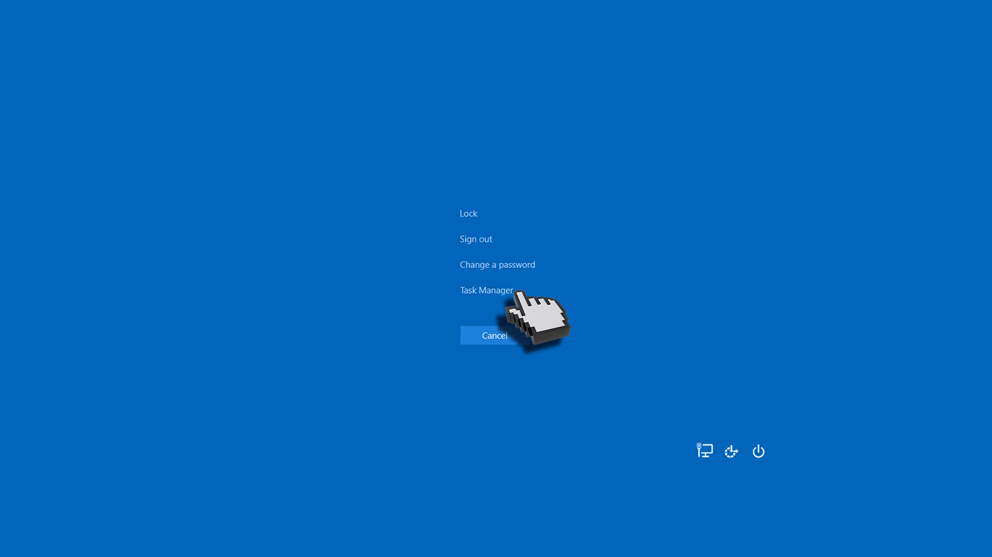The image size is (992, 557).
Task: Expand the Ease of Access menu
Action: [x=731, y=451]
